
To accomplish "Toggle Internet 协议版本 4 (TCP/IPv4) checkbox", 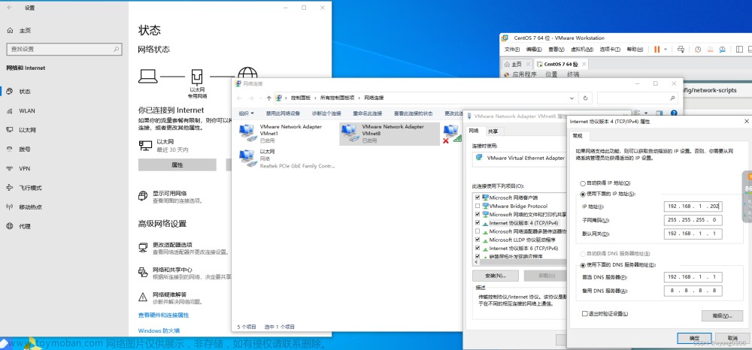I will (478, 223).
